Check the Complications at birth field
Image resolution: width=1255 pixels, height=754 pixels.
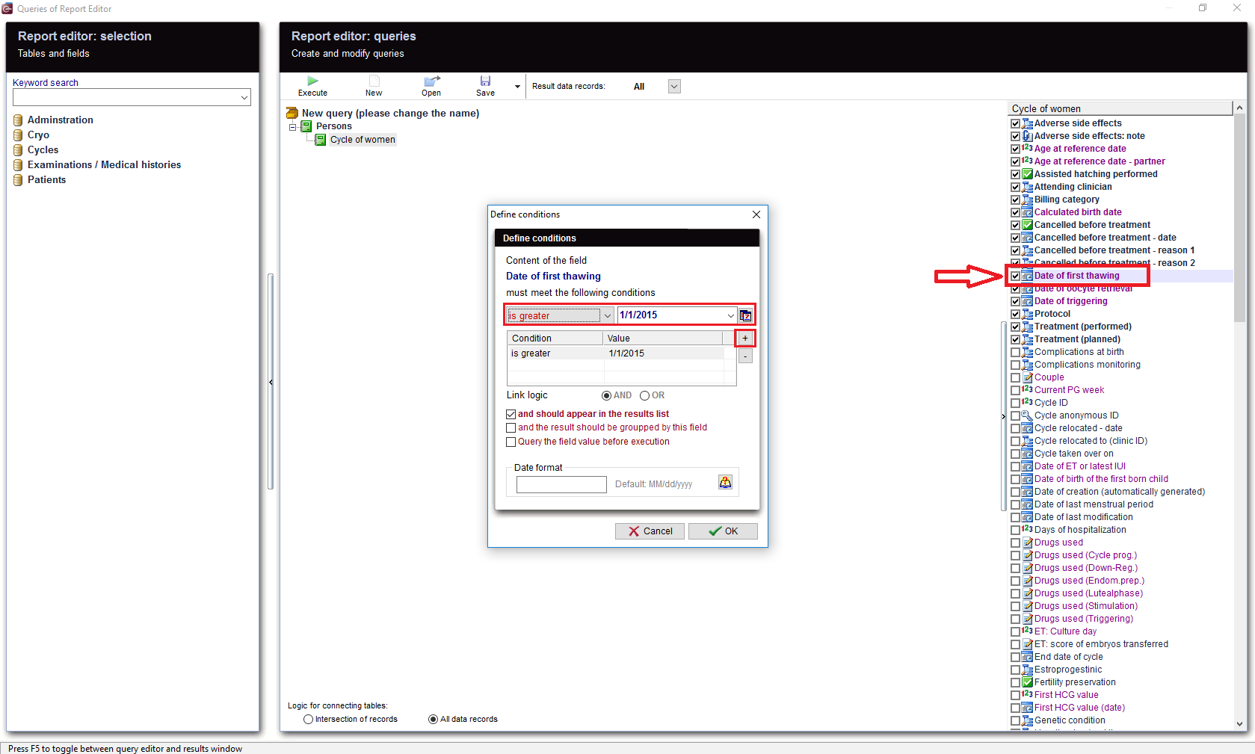coord(1015,352)
